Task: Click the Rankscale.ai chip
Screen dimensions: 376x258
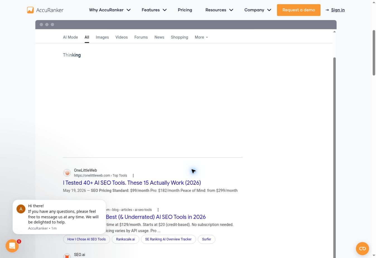Action: point(126,239)
